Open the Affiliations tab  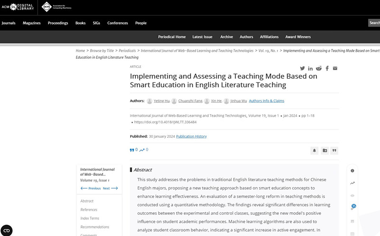[269, 37]
